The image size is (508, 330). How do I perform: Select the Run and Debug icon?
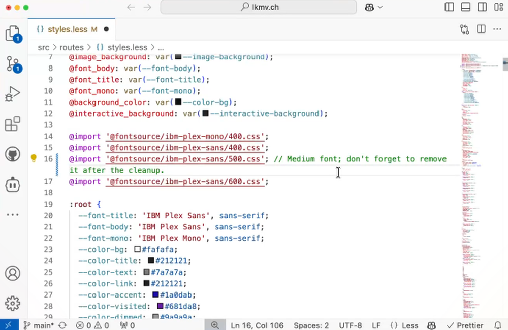coord(12,93)
